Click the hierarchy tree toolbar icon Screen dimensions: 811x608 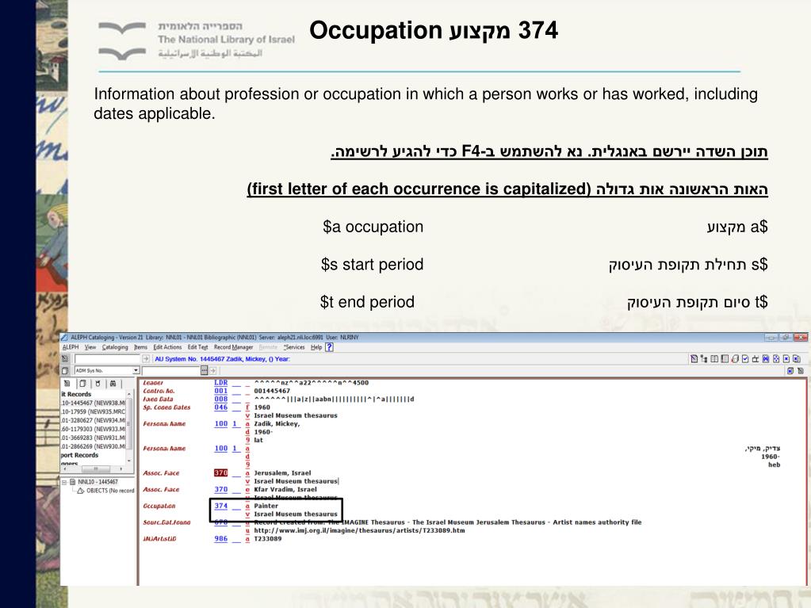pyautogui.click(x=704, y=359)
